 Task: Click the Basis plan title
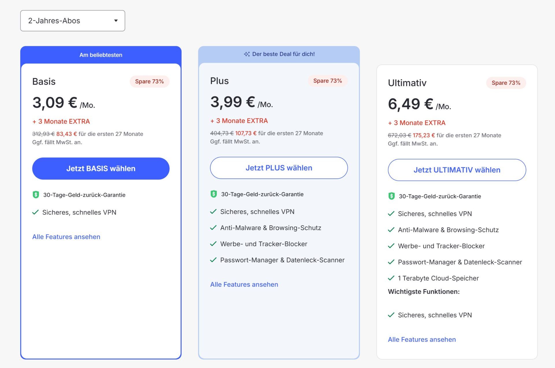coord(44,82)
